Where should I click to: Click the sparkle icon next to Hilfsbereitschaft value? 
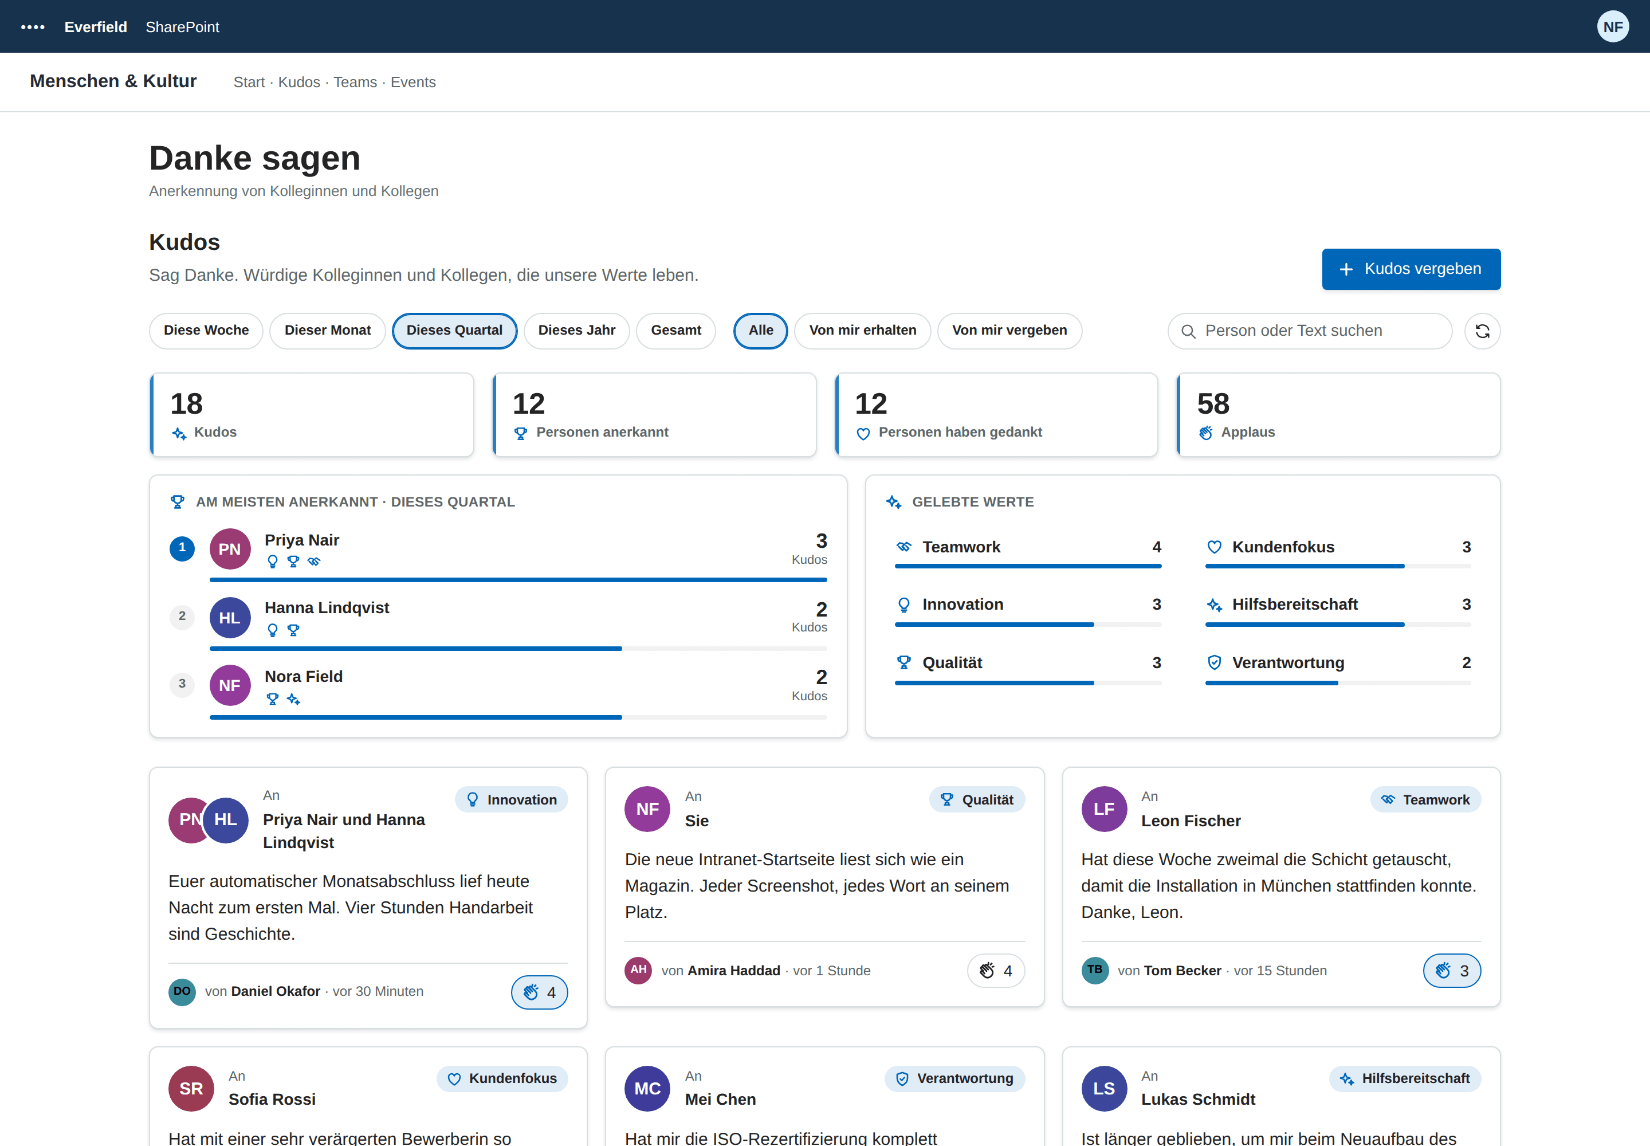1214,605
